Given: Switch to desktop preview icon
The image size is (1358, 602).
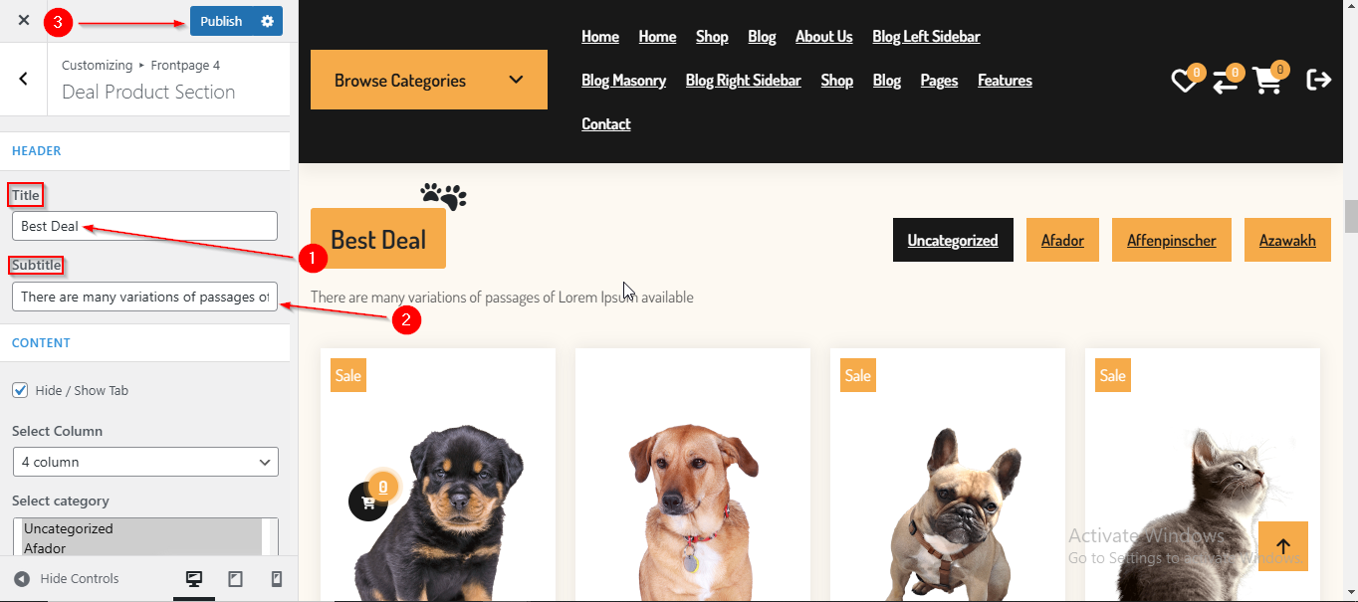Looking at the screenshot, I should [x=194, y=579].
